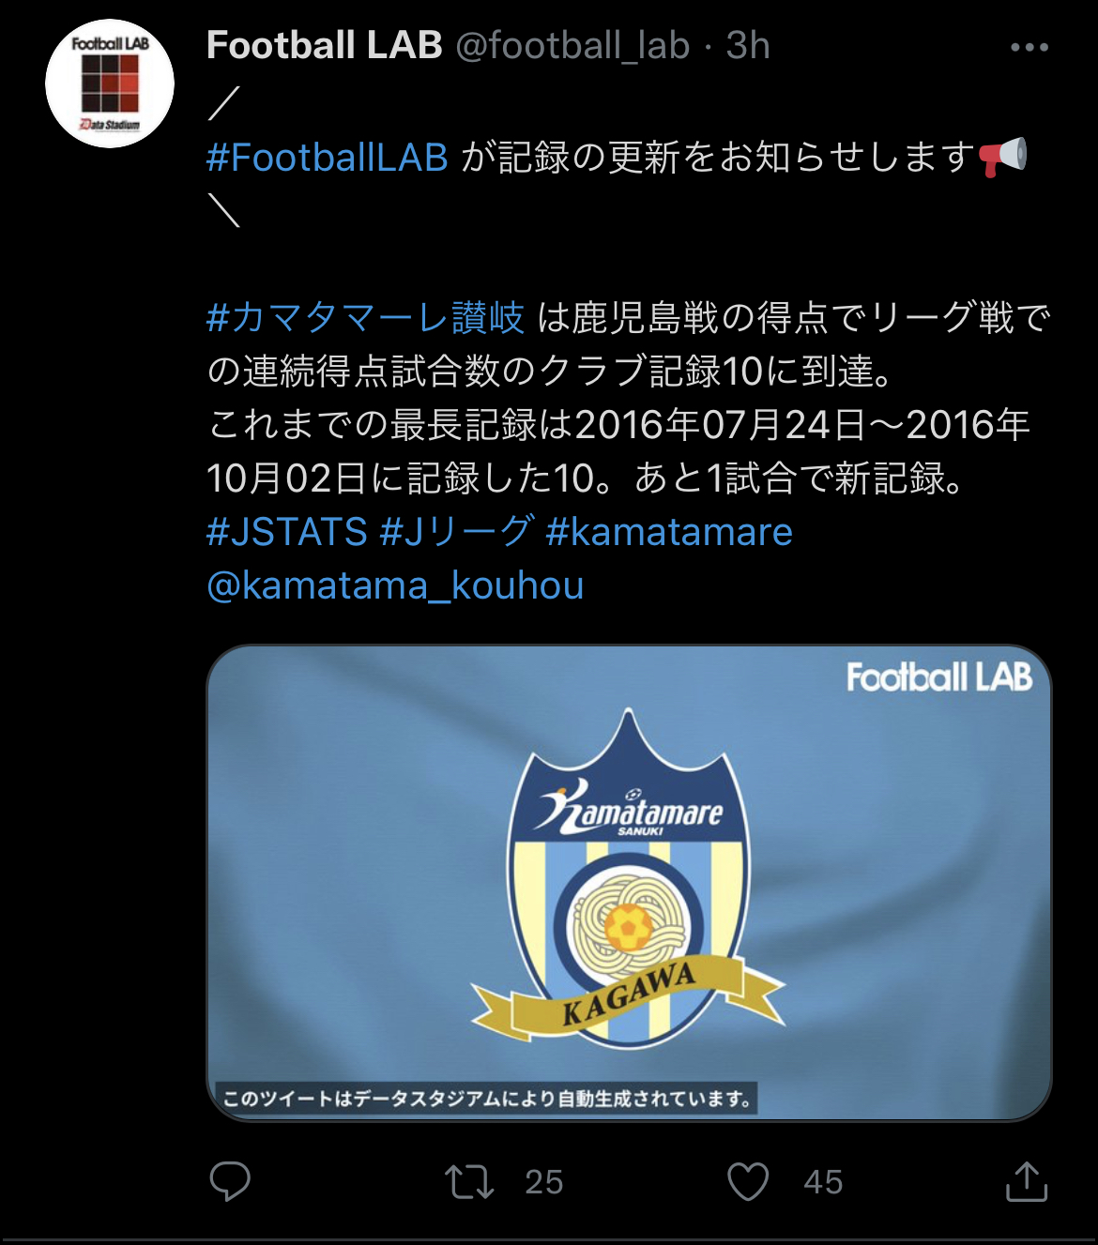View the 3h timestamp details

(748, 45)
